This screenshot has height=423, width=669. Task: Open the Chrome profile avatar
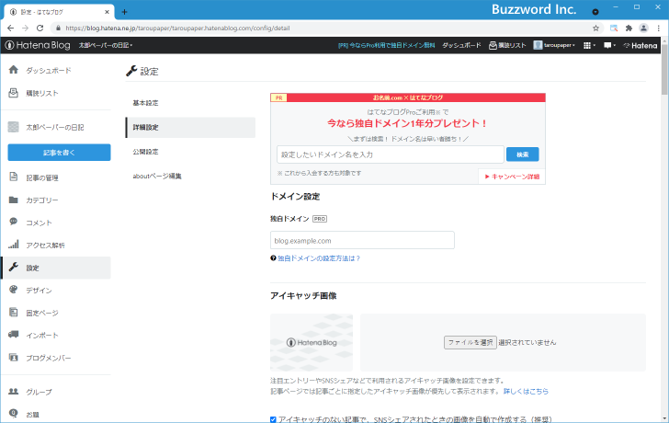(x=643, y=29)
